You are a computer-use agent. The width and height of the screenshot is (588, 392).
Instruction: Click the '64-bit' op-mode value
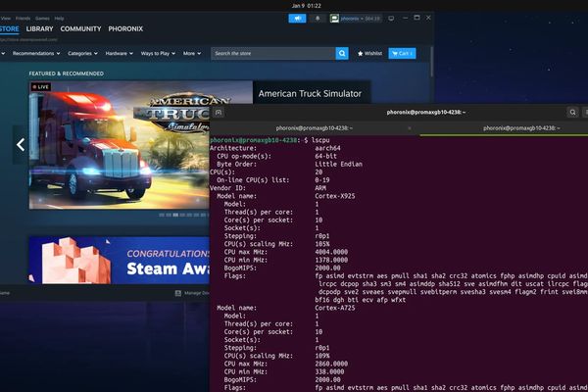[x=326, y=157]
